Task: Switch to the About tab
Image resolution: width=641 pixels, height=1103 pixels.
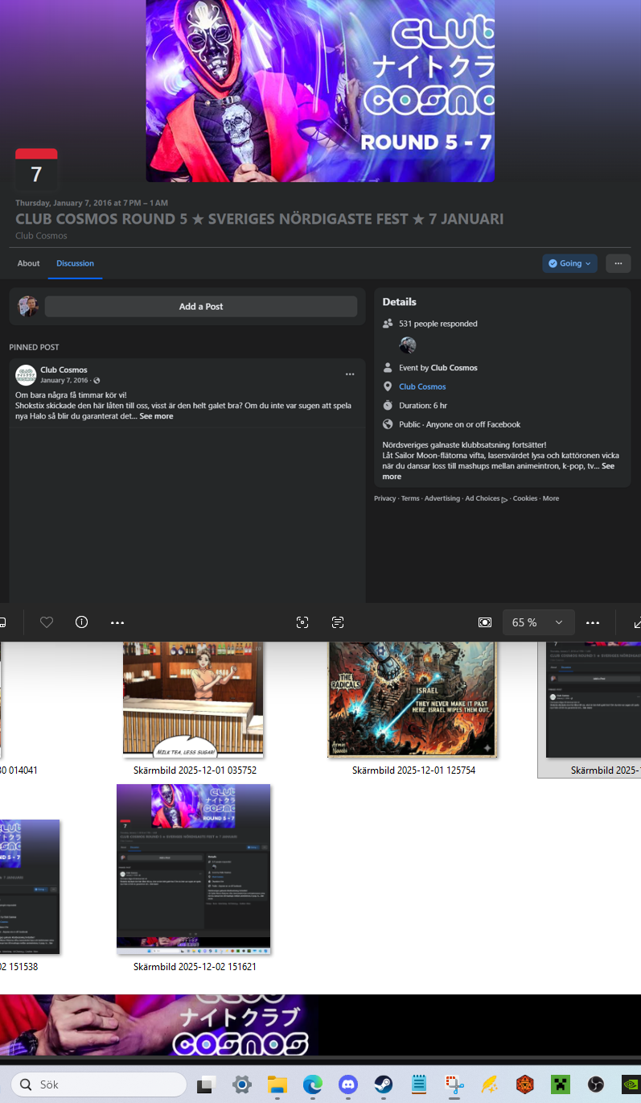Action: (x=28, y=263)
